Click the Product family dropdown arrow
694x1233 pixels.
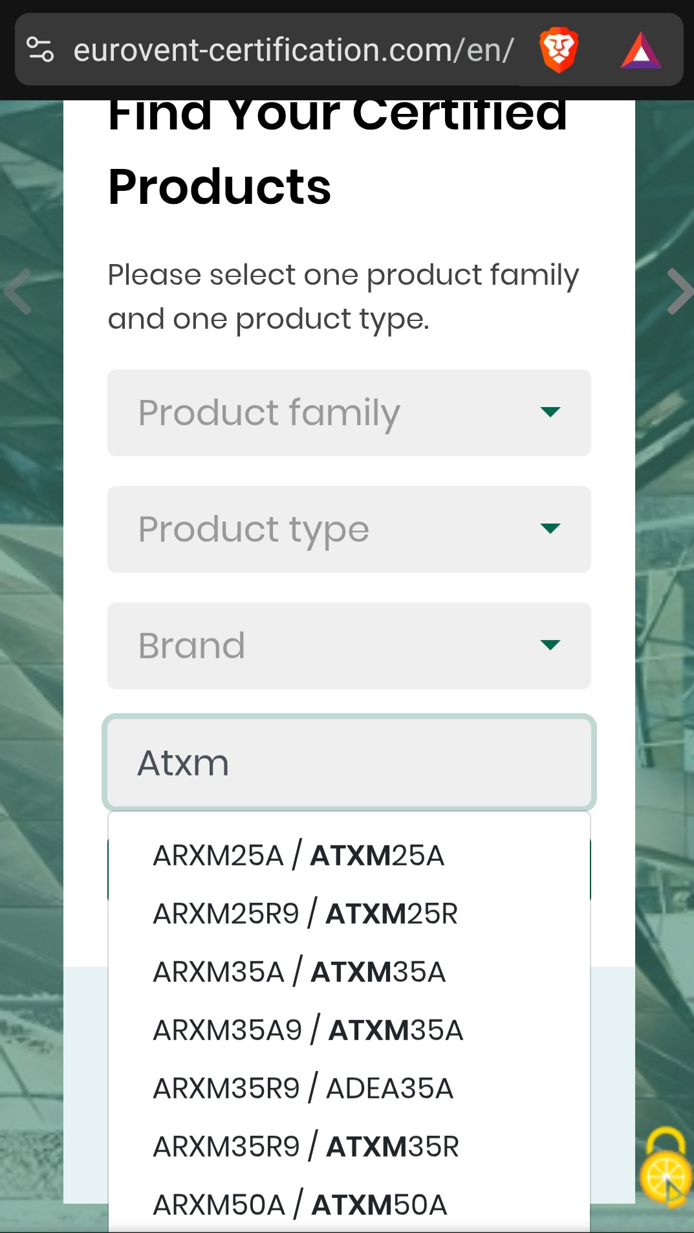tap(550, 412)
